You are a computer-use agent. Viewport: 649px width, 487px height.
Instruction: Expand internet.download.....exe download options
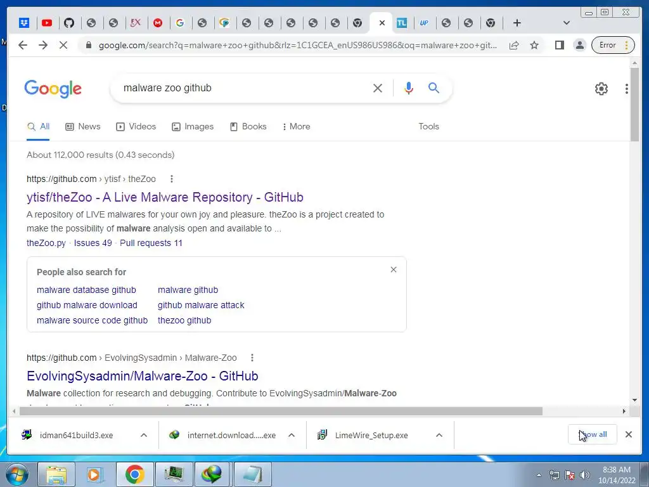[292, 435]
